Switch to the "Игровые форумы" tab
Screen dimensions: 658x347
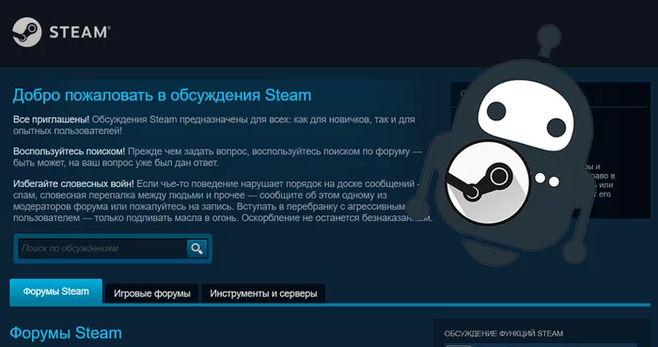pos(152,293)
